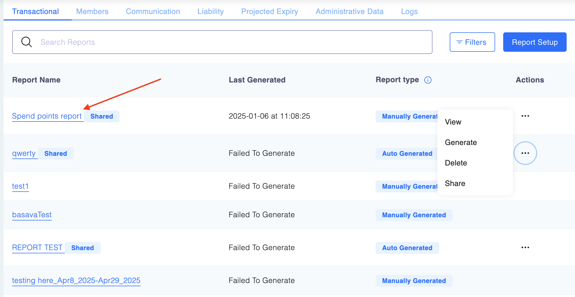The width and height of the screenshot is (575, 297).
Task: Click Share in the actions menu
Action: click(455, 184)
